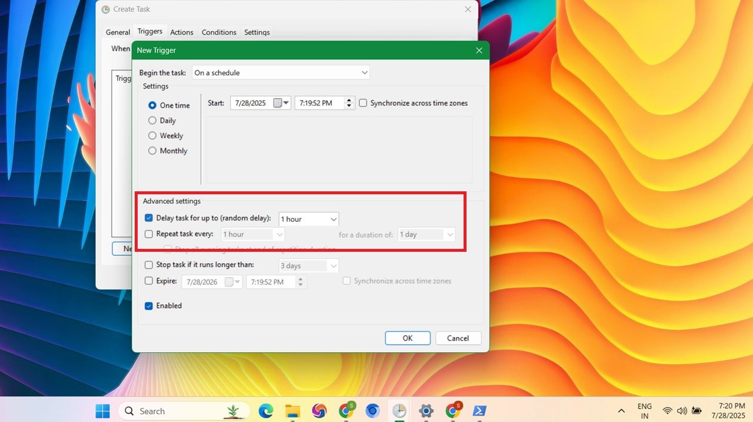Switch to the Actions tab
This screenshot has height=422, width=753.
182,32
